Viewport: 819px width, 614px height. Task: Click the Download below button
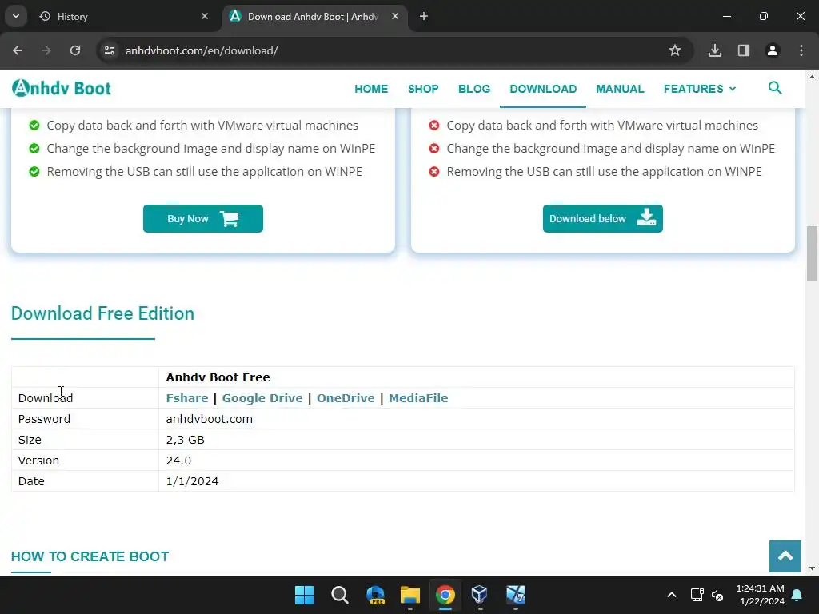(x=603, y=219)
